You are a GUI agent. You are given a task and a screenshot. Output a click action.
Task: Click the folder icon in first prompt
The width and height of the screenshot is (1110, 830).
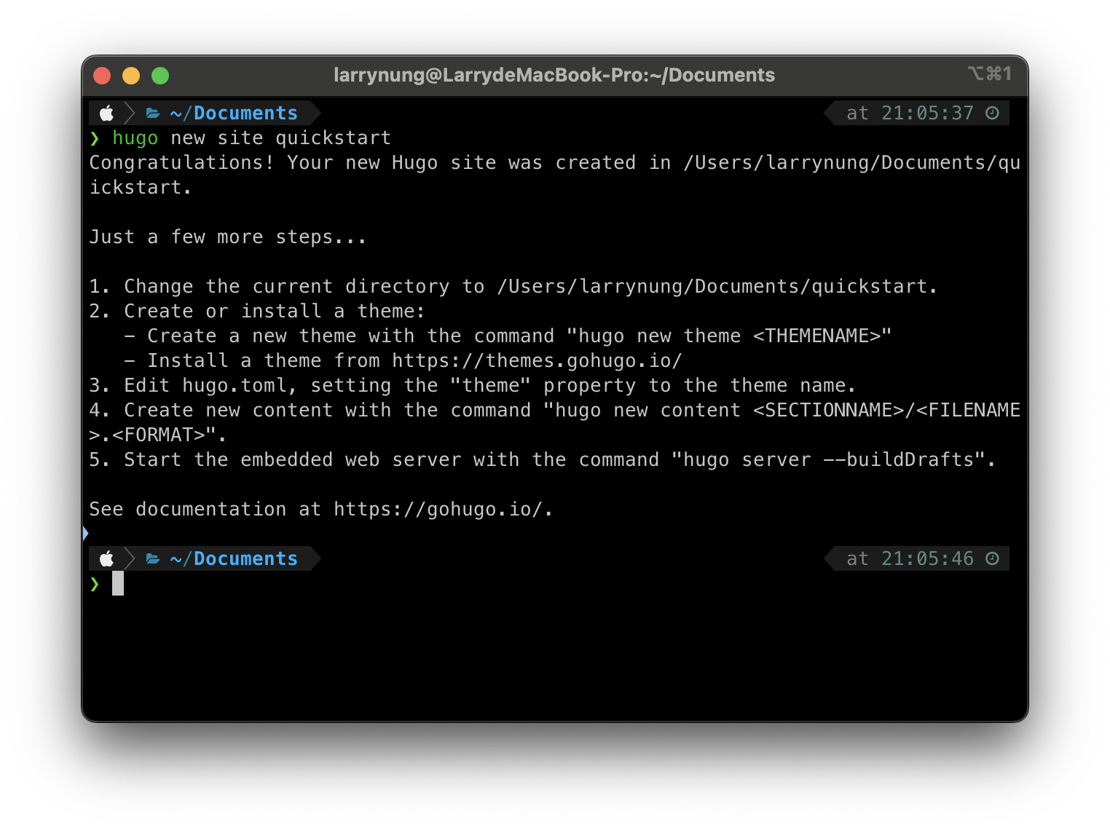pyautogui.click(x=153, y=113)
